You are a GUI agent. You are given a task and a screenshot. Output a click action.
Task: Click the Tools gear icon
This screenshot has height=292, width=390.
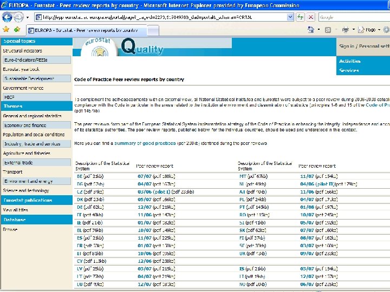coord(386,30)
